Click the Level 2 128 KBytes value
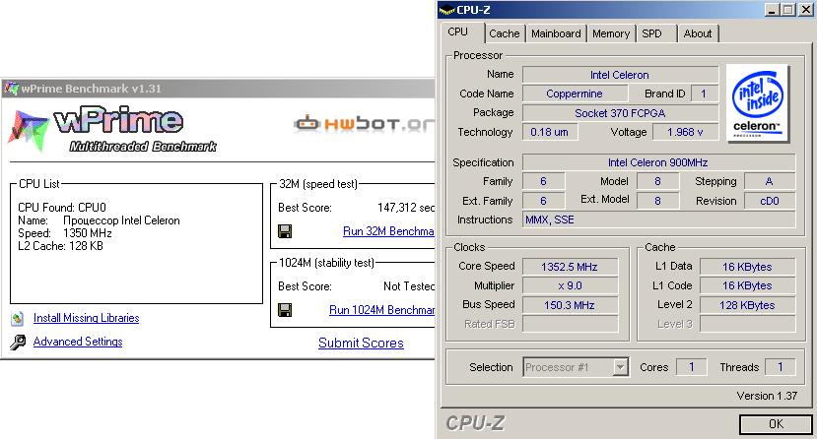This screenshot has width=817, height=439. (x=747, y=305)
